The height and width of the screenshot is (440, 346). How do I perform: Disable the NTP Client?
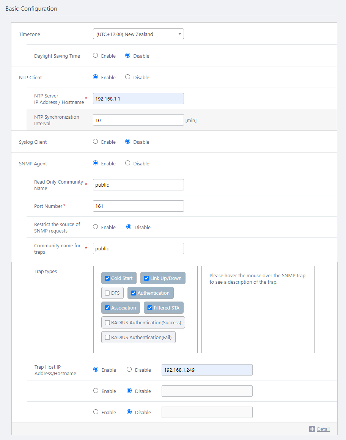point(128,77)
